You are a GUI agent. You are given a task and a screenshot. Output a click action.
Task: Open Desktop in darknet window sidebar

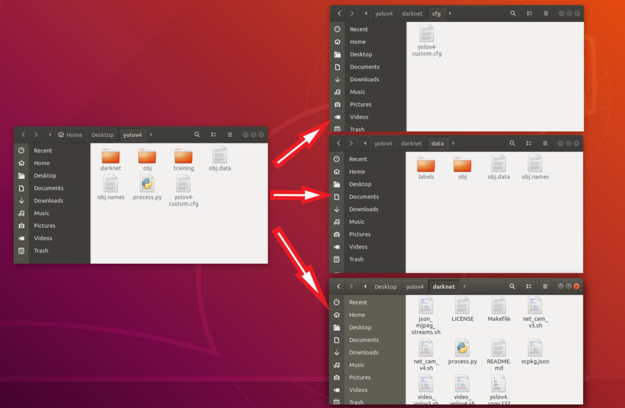point(360,327)
